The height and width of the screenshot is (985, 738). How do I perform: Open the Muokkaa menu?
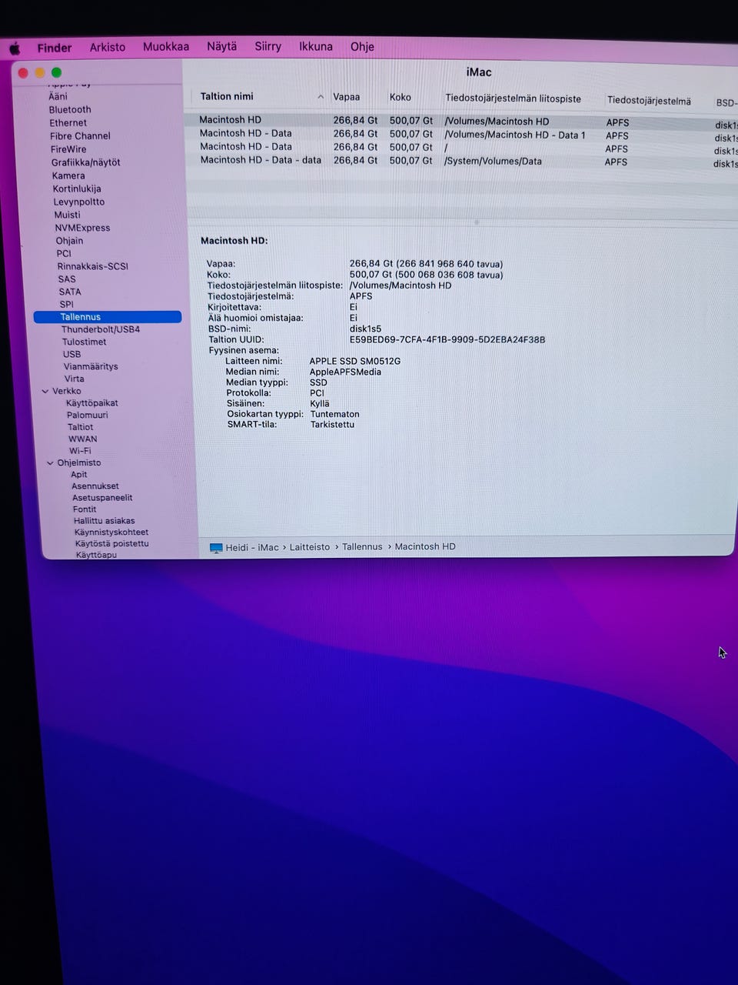[166, 46]
